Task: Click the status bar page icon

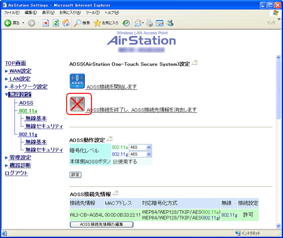Action: [4, 233]
